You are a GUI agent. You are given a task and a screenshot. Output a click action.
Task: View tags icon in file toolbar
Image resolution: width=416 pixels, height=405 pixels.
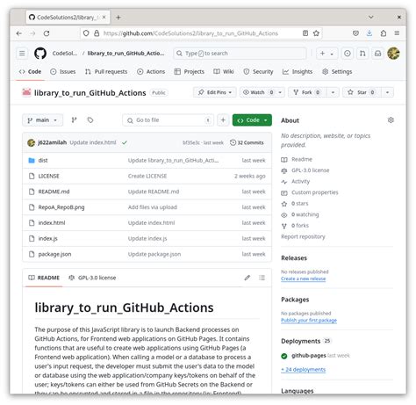[x=90, y=120]
